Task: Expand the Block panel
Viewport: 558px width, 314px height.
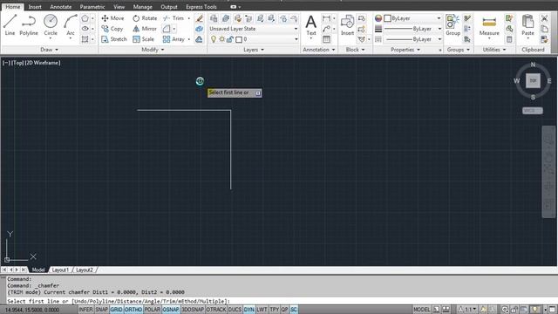Action: coord(355,50)
